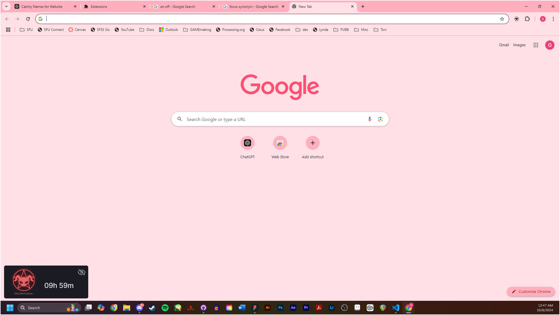The image size is (560, 315).
Task: Open the Extensions puzzle icon
Action: [527, 19]
